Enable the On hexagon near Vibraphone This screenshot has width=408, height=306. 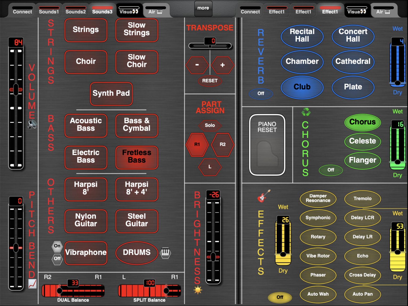point(57,246)
